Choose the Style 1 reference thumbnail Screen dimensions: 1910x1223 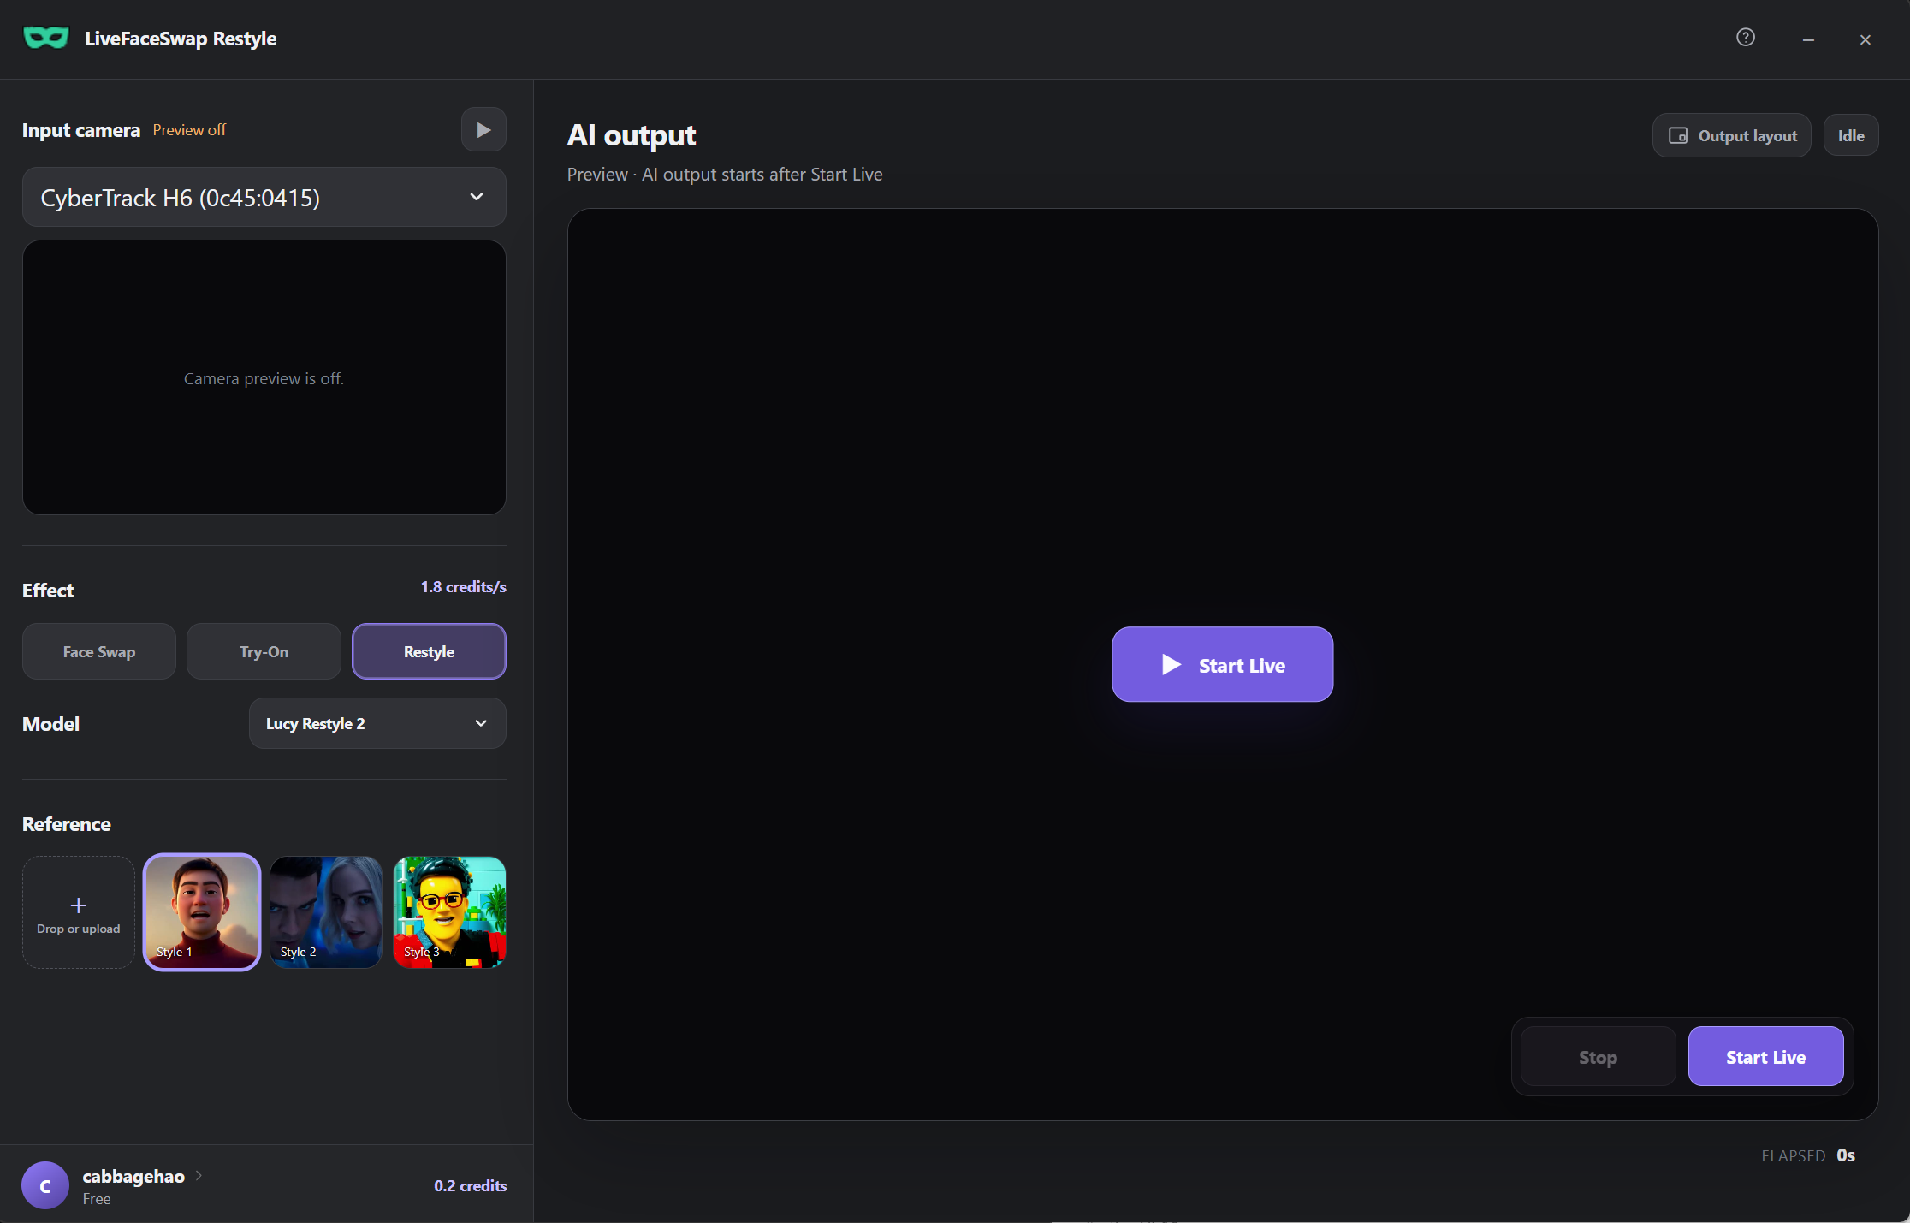coord(202,912)
